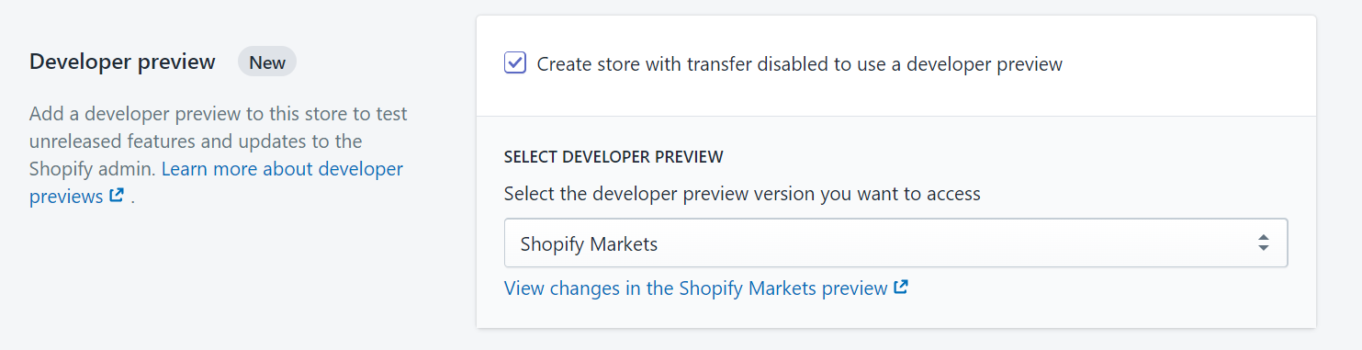This screenshot has width=1362, height=350.
Task: Uncheck the transfer disabled checkbox
Action: [515, 63]
